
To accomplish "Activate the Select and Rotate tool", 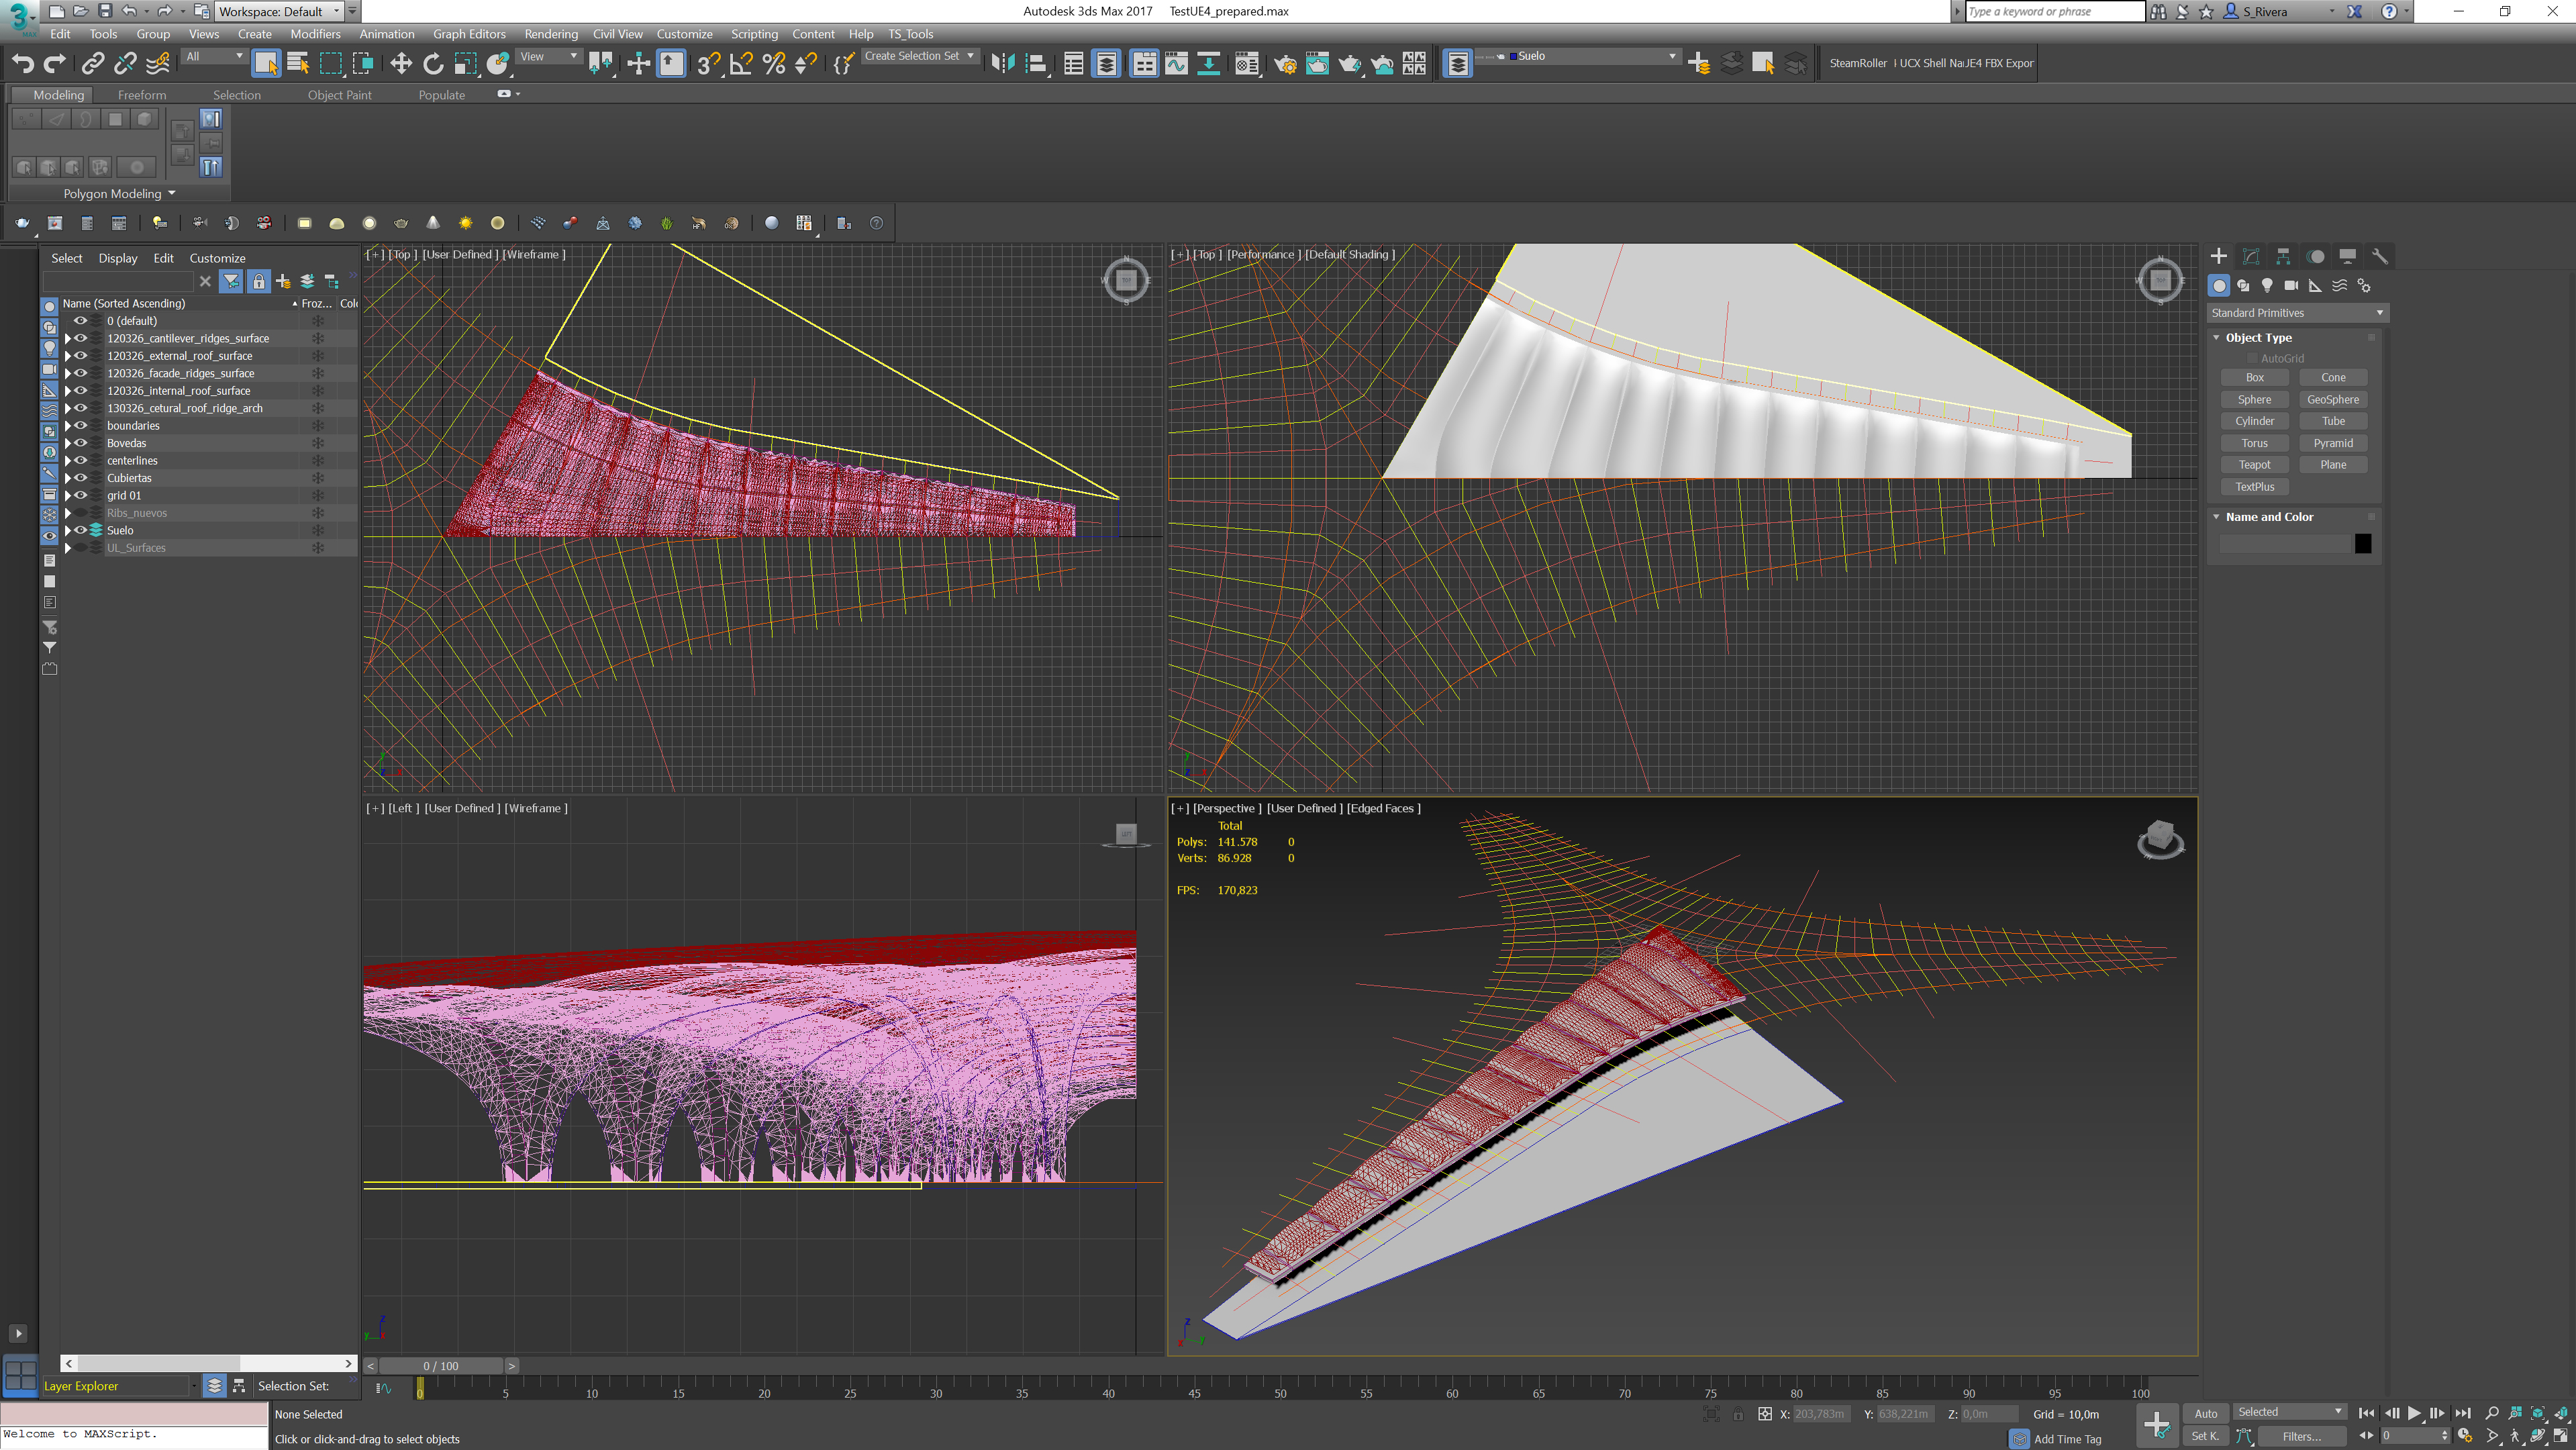I will [433, 64].
